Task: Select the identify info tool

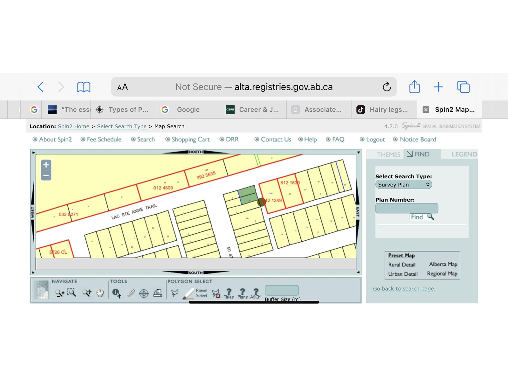Action: (x=117, y=293)
